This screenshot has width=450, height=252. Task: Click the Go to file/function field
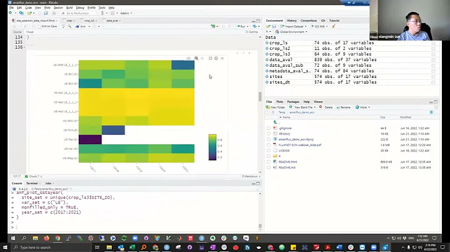pyautogui.click(x=77, y=13)
